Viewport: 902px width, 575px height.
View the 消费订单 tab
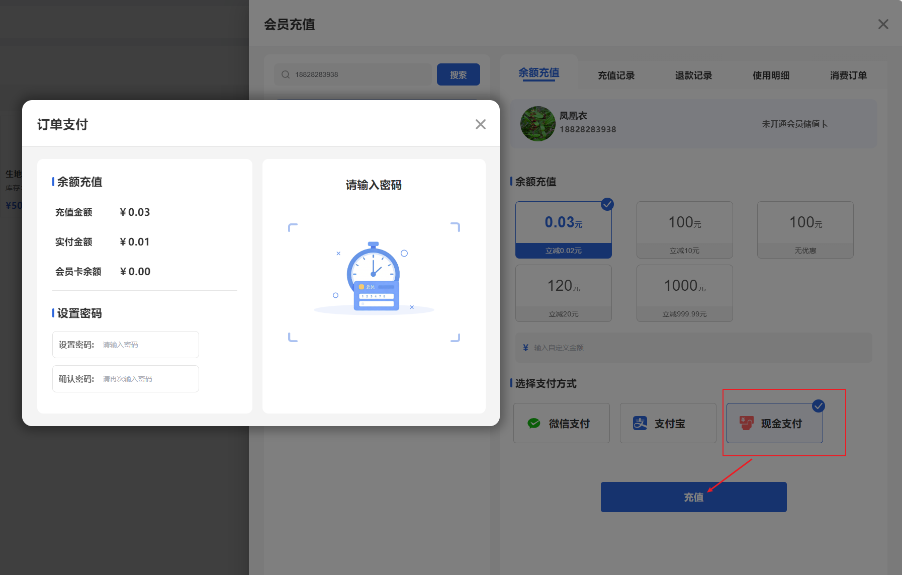pos(848,75)
